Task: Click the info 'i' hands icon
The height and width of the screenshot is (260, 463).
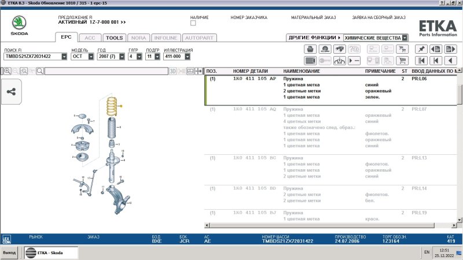Action: click(340, 61)
